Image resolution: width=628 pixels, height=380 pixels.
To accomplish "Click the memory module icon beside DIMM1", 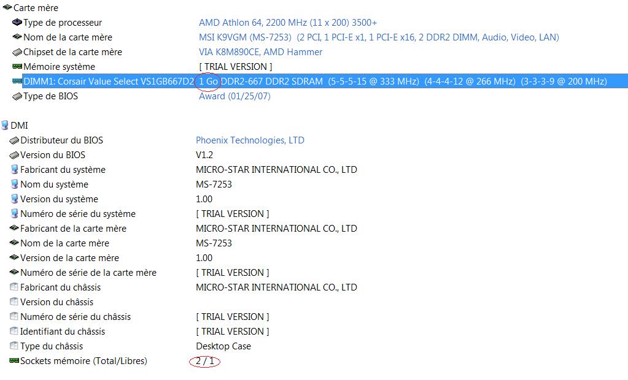I will (17, 81).
